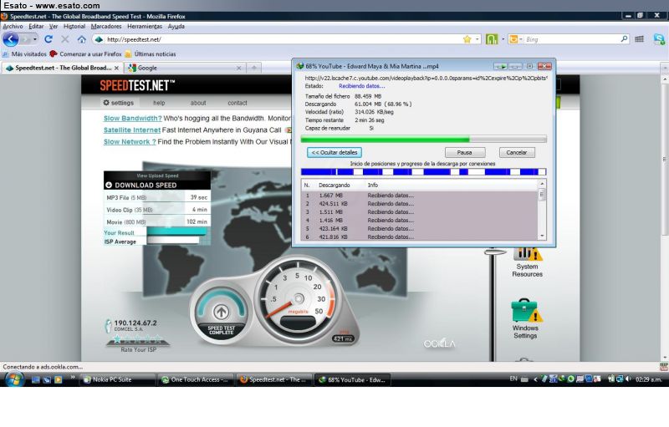The height and width of the screenshot is (427, 669).
Task: Expand quick launch overflow chevron
Action: pos(73,377)
